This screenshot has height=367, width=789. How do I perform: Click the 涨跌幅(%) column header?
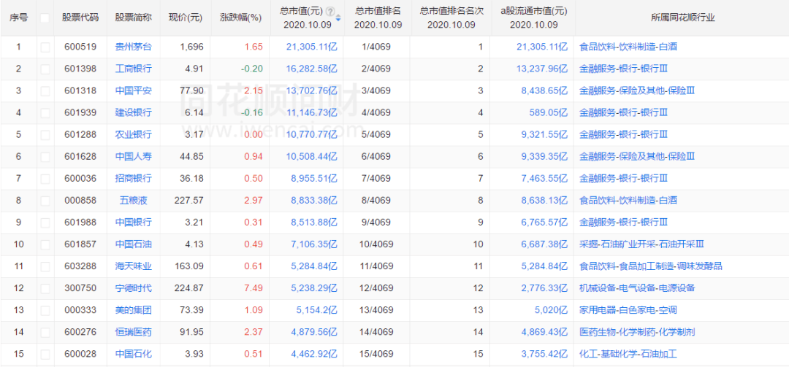240,18
